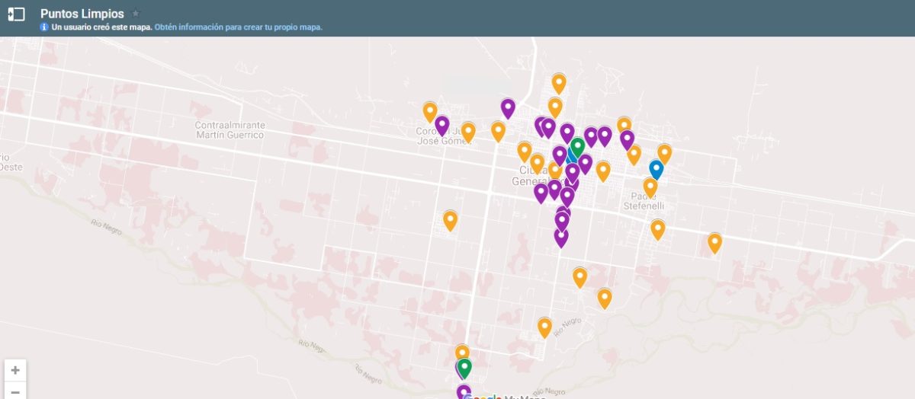Select the purple marker left of the Coronel Gómez label
Image resolution: width=915 pixels, height=399 pixels.
tap(442, 125)
